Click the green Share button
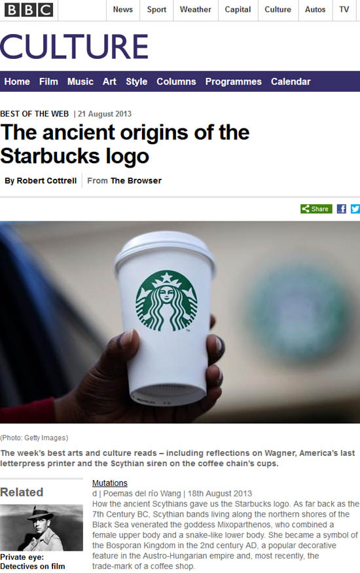 point(316,209)
